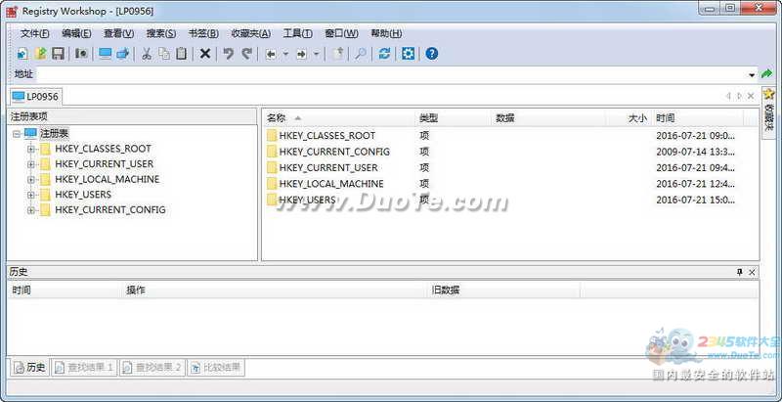782x402 pixels.
Task: Switch to the 查找结果 2 tab
Action: [152, 368]
